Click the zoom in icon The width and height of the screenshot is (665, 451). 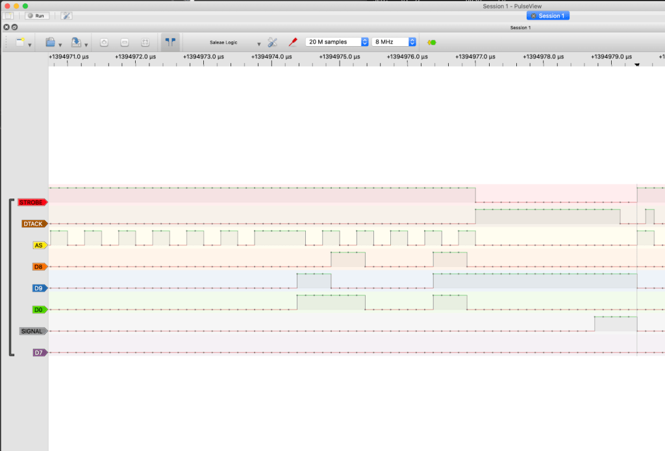[105, 42]
